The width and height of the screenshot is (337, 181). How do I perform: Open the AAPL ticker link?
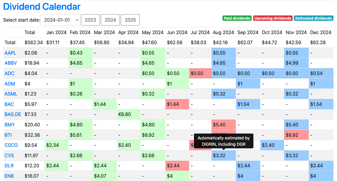(x=10, y=53)
